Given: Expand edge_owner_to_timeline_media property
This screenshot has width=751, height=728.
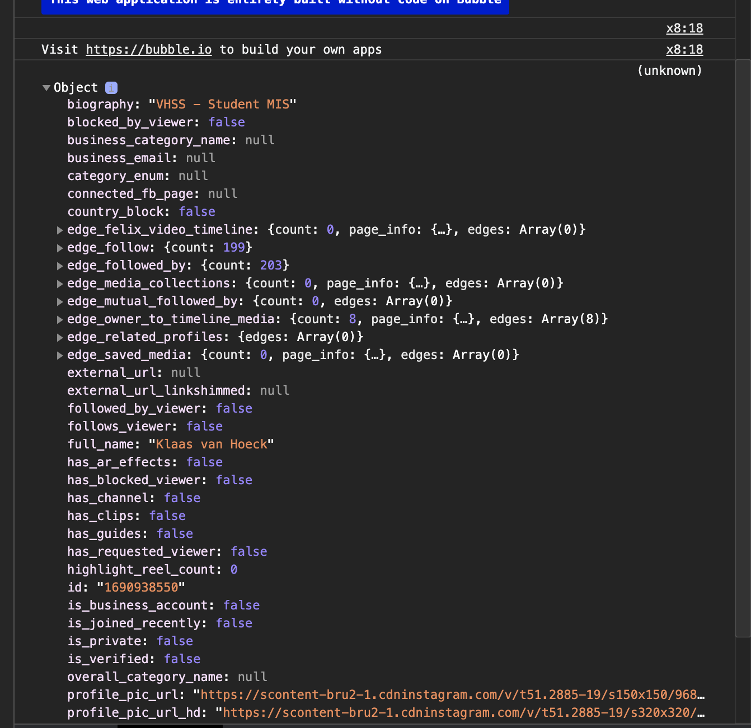Looking at the screenshot, I should click(x=60, y=319).
